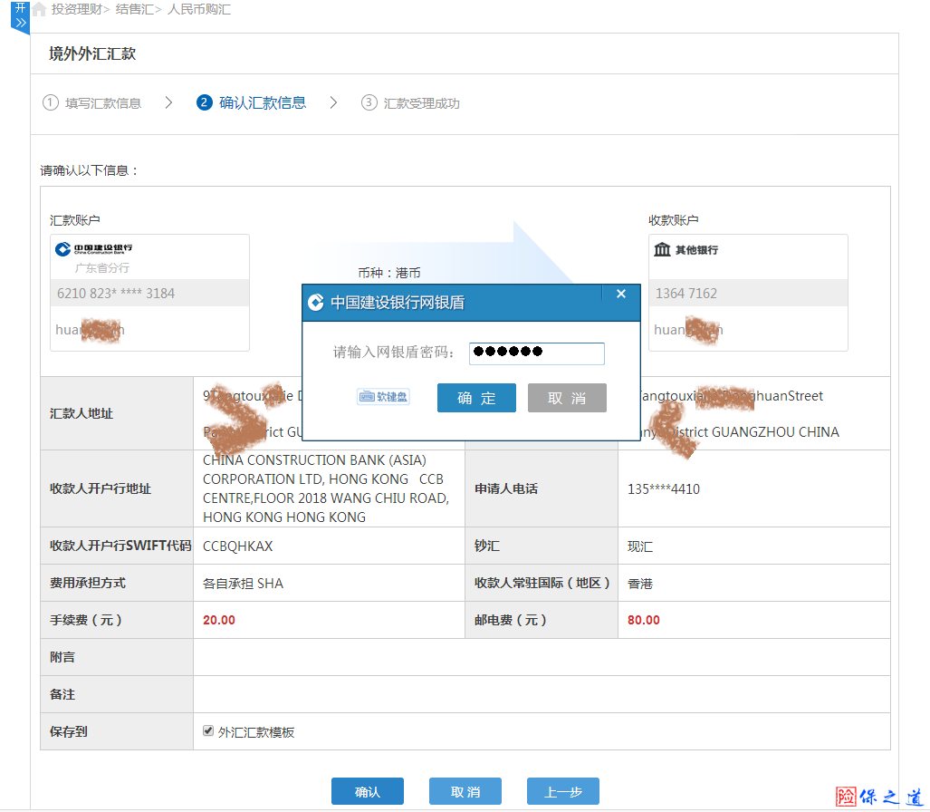Click the home icon in the breadcrumb
The image size is (930, 812).
39,9
